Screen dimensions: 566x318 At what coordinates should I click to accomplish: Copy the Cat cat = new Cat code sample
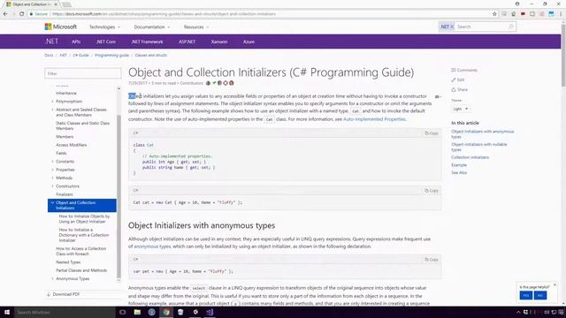click(x=432, y=191)
